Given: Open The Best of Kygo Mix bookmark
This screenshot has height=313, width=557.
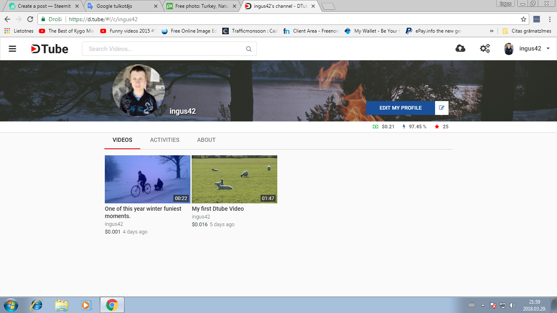Looking at the screenshot, I should [66, 31].
